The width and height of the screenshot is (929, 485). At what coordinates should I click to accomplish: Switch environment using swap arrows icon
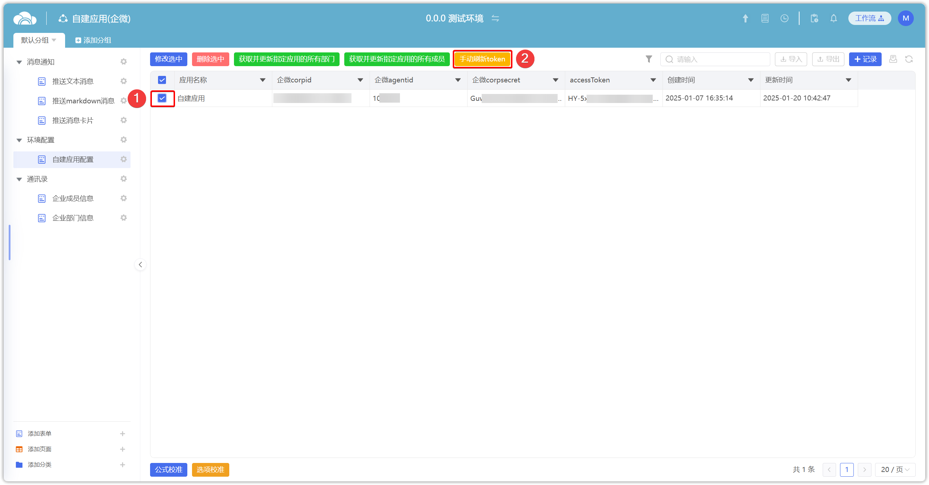pos(495,18)
